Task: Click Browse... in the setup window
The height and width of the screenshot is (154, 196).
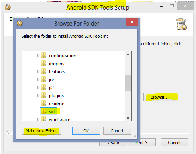Action: pyautogui.click(x=160, y=97)
